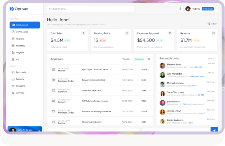225x146 pixels.
Task: Click Phoenix Baker's avatar
Action: 162,66
